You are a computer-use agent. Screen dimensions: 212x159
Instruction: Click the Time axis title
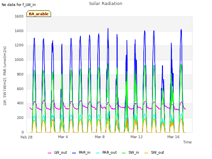187,142
